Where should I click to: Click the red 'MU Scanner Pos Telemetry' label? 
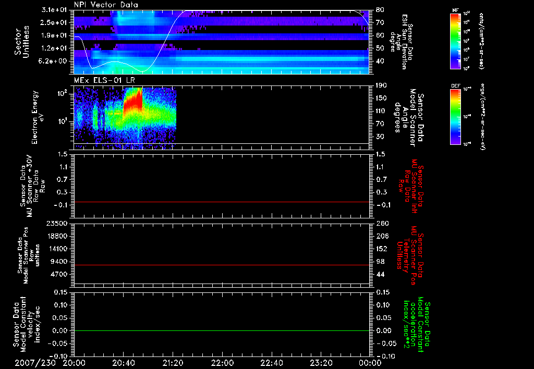[410, 256]
